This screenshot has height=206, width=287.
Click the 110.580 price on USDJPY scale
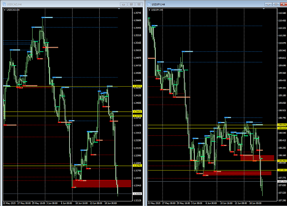[x=282, y=13]
